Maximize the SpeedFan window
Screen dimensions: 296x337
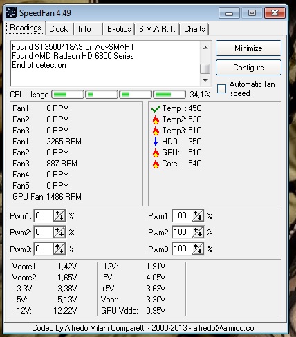[x=252, y=12]
